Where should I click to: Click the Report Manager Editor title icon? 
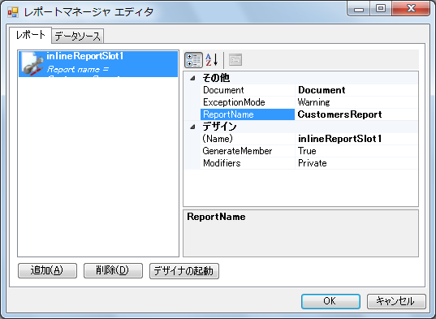click(x=13, y=12)
